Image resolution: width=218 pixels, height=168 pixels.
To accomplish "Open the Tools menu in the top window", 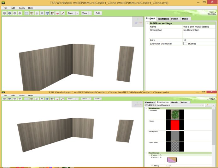I will pos(21,8).
